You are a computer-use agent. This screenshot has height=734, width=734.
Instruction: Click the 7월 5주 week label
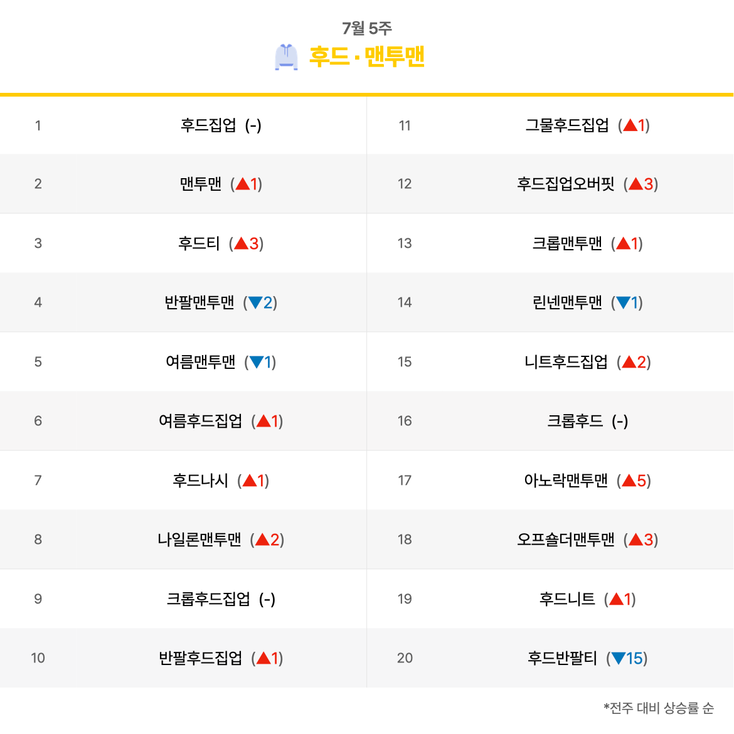(x=366, y=28)
